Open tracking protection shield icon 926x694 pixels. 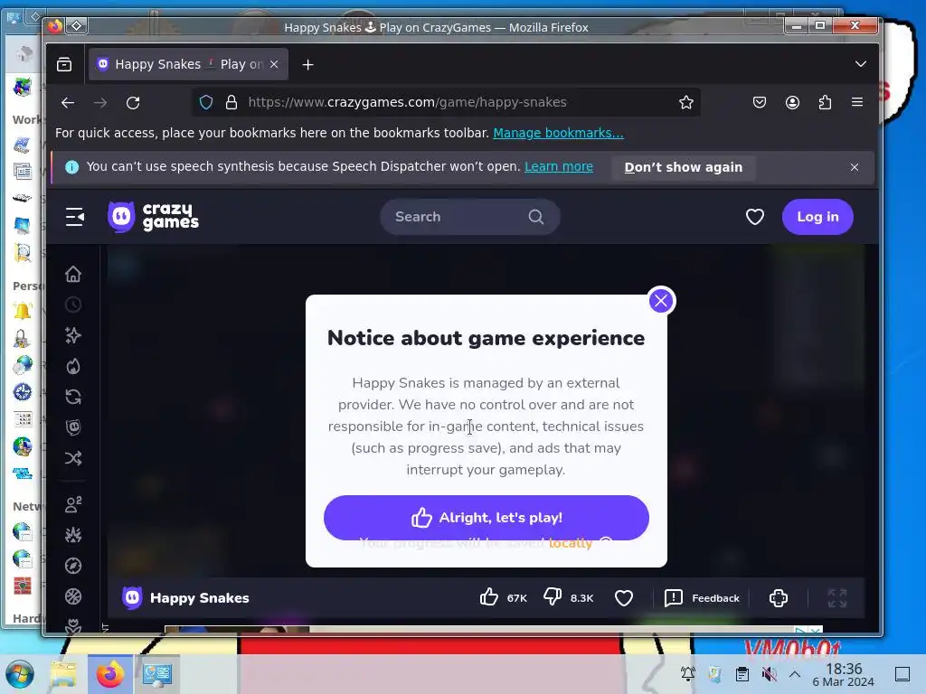click(205, 103)
